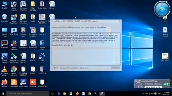
Task: Select the Net Protector Total Security shortcut
Action: coord(14,58)
